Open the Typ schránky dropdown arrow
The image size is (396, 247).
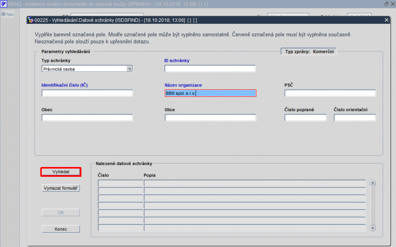pos(130,69)
